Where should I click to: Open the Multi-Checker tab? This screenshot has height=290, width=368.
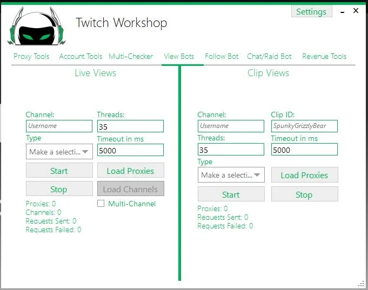click(130, 56)
